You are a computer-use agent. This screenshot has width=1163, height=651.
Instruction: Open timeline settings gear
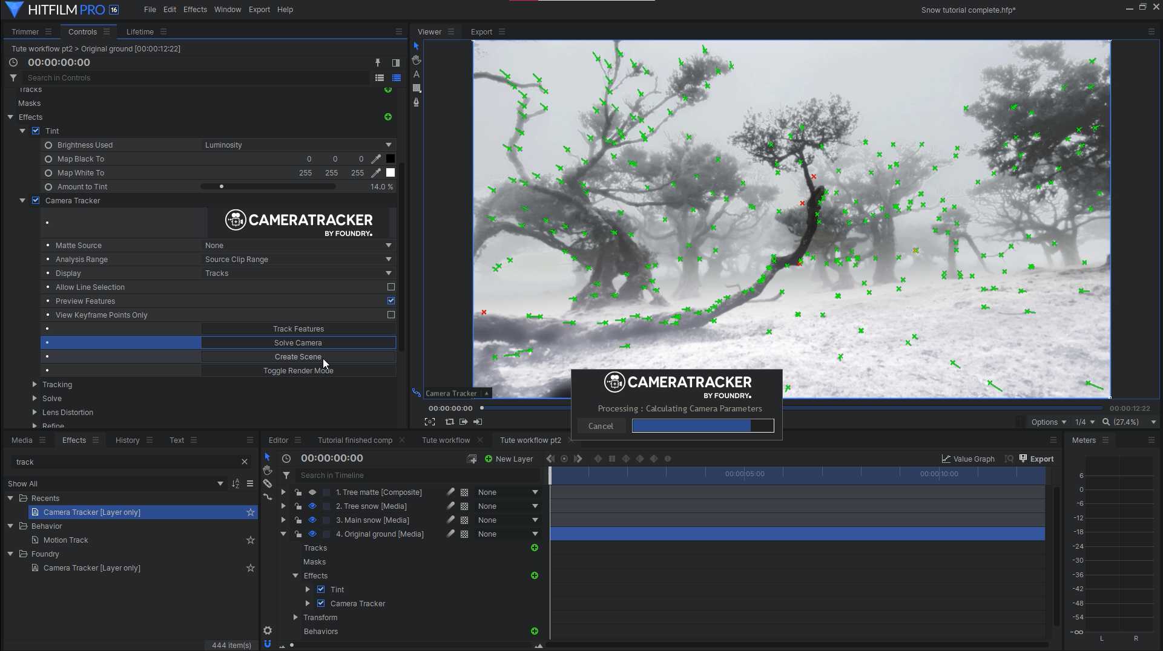click(x=267, y=630)
